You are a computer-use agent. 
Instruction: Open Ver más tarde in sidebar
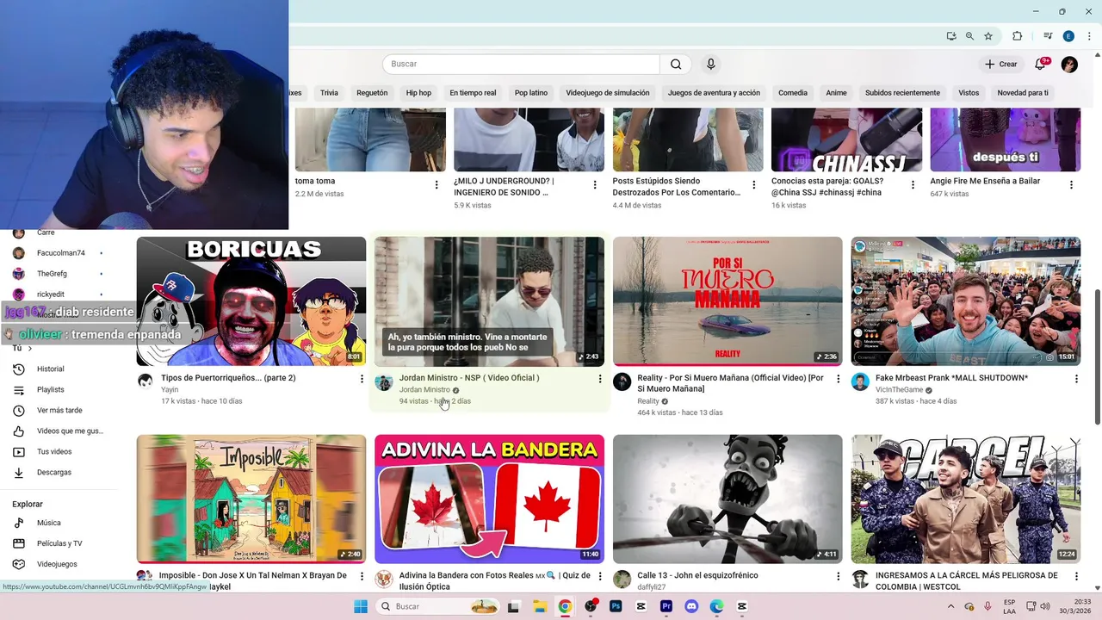click(59, 411)
